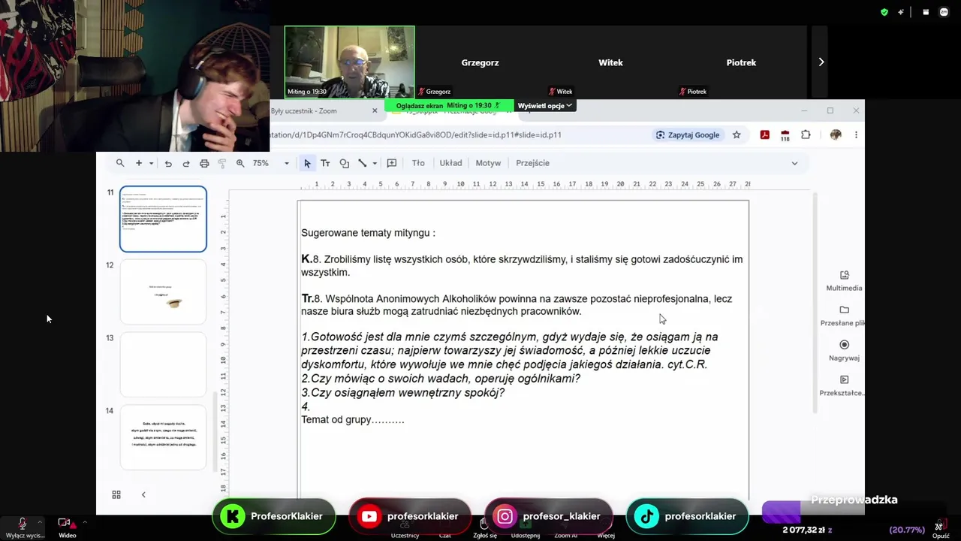Click the profesorklakier TikTok badge
Viewport: 961px width, 541px height.
[x=687, y=516]
